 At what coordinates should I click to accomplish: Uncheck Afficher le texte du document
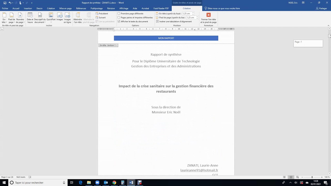(133, 21)
